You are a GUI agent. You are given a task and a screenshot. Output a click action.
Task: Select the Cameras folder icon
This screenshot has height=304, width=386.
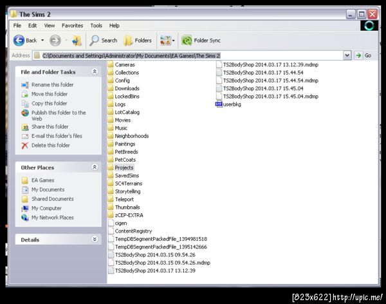pos(111,64)
